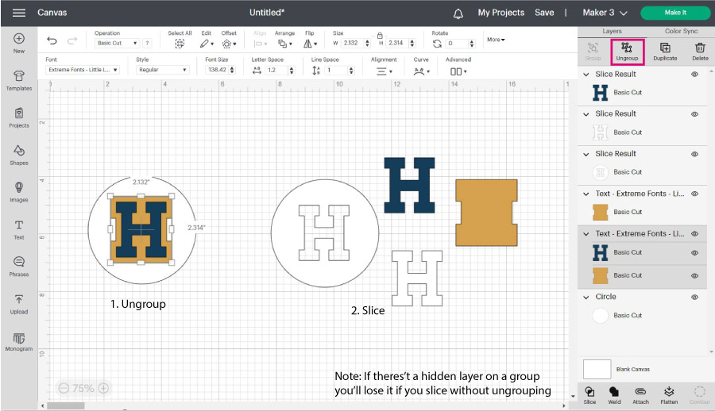The height and width of the screenshot is (411, 715).
Task: Switch to the Color Sync tab
Action: point(681,32)
